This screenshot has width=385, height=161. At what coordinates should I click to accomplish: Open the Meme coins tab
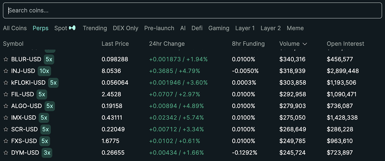click(x=295, y=28)
